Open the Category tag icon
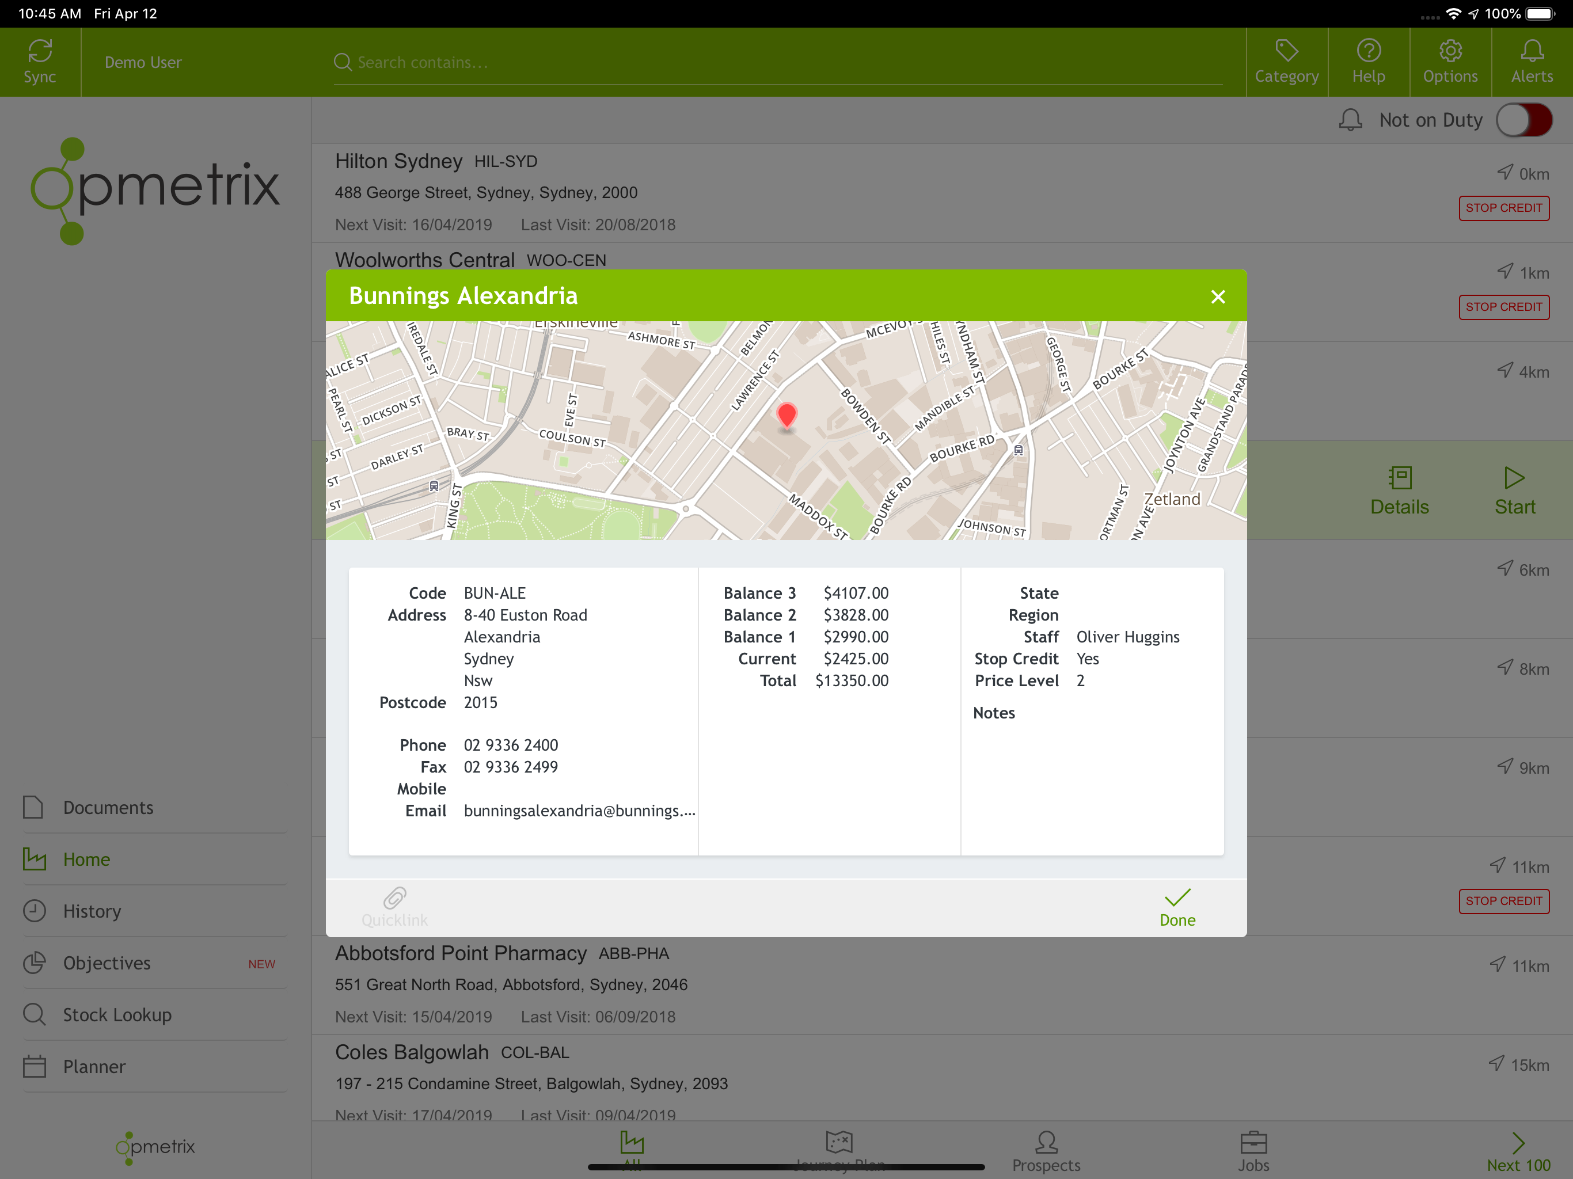Screen dimensions: 1573x1179 [1286, 51]
